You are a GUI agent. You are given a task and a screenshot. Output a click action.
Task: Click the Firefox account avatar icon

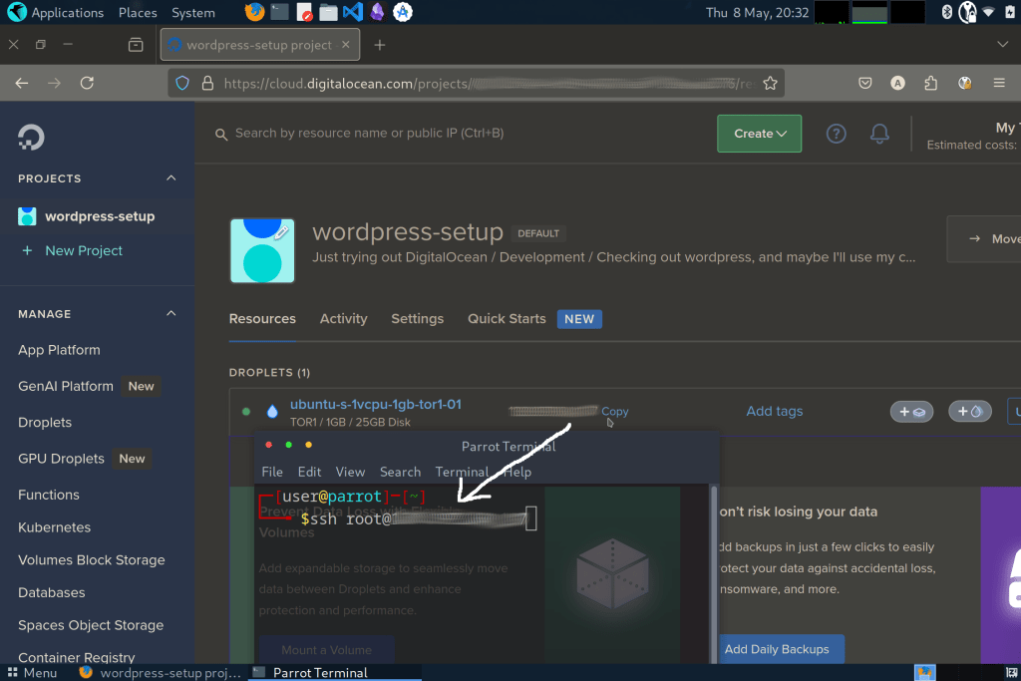tap(898, 83)
